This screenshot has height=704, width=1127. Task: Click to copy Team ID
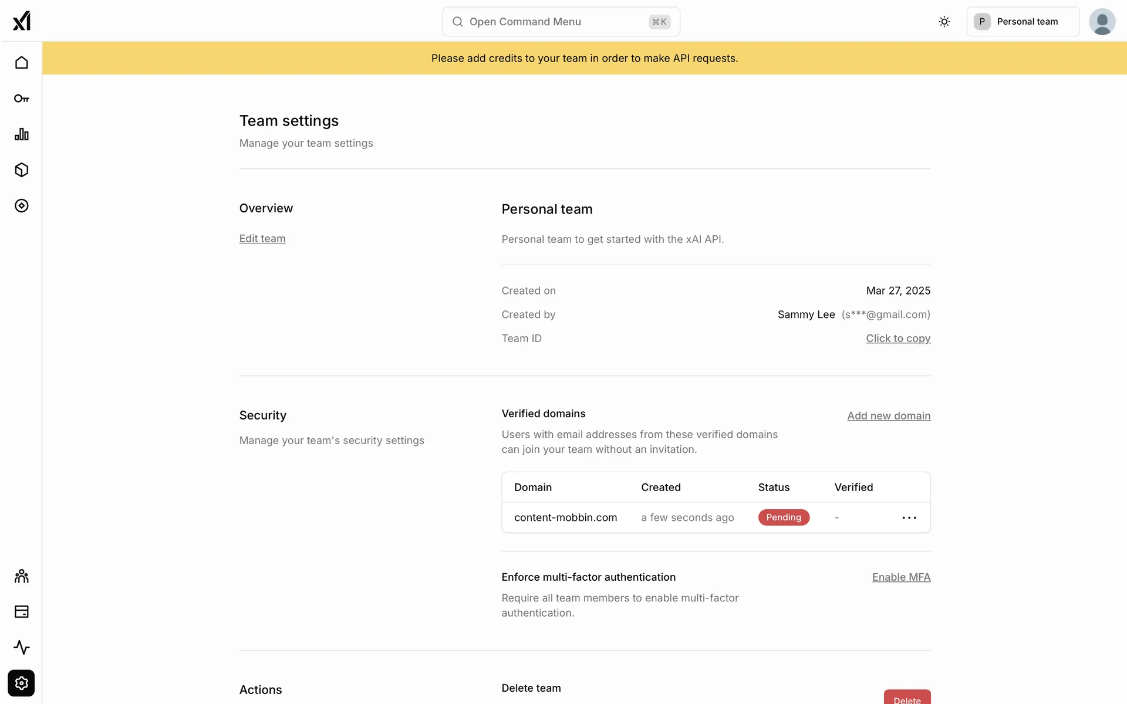[x=898, y=339]
